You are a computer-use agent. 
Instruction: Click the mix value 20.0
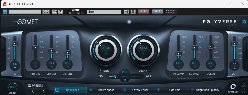(x=125, y=72)
